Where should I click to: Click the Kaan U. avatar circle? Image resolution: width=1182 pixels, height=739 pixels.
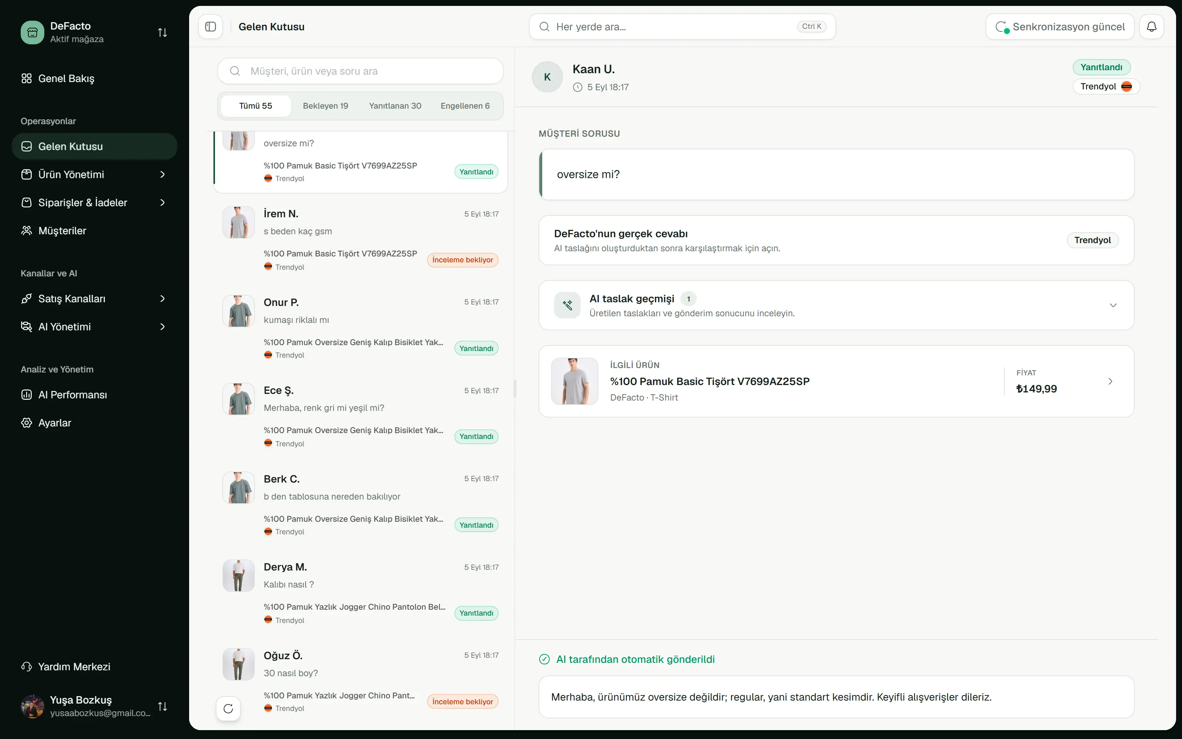click(547, 77)
